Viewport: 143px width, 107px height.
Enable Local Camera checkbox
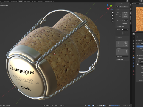[122, 20]
